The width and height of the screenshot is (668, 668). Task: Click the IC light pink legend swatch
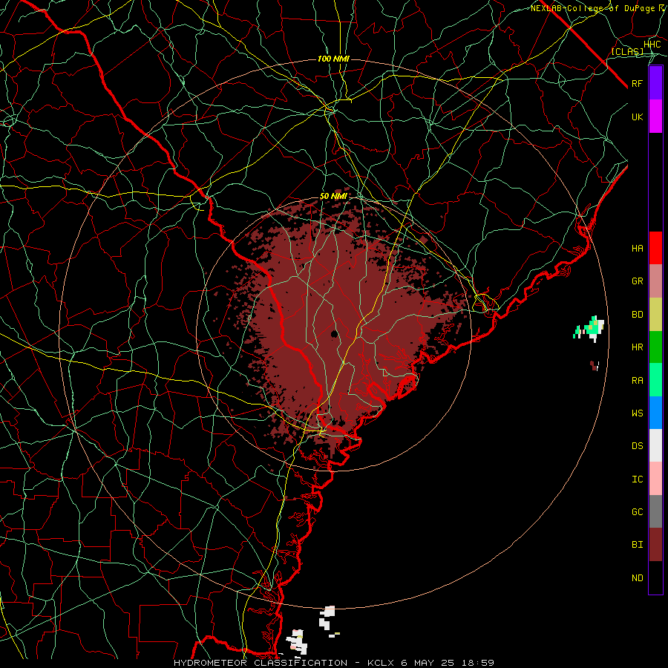tap(655, 479)
